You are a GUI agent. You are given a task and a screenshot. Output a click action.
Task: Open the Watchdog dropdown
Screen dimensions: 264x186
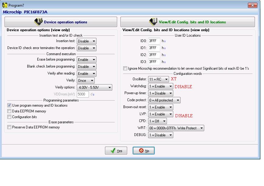[x=161, y=86]
